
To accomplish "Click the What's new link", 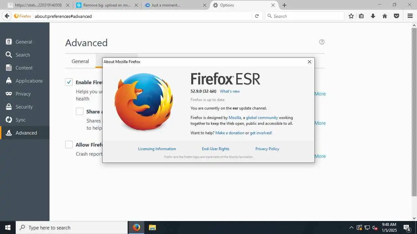I will 230,91.
